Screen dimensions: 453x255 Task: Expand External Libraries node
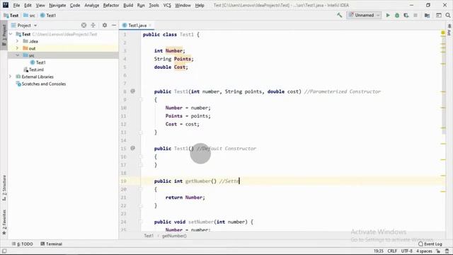(x=11, y=76)
